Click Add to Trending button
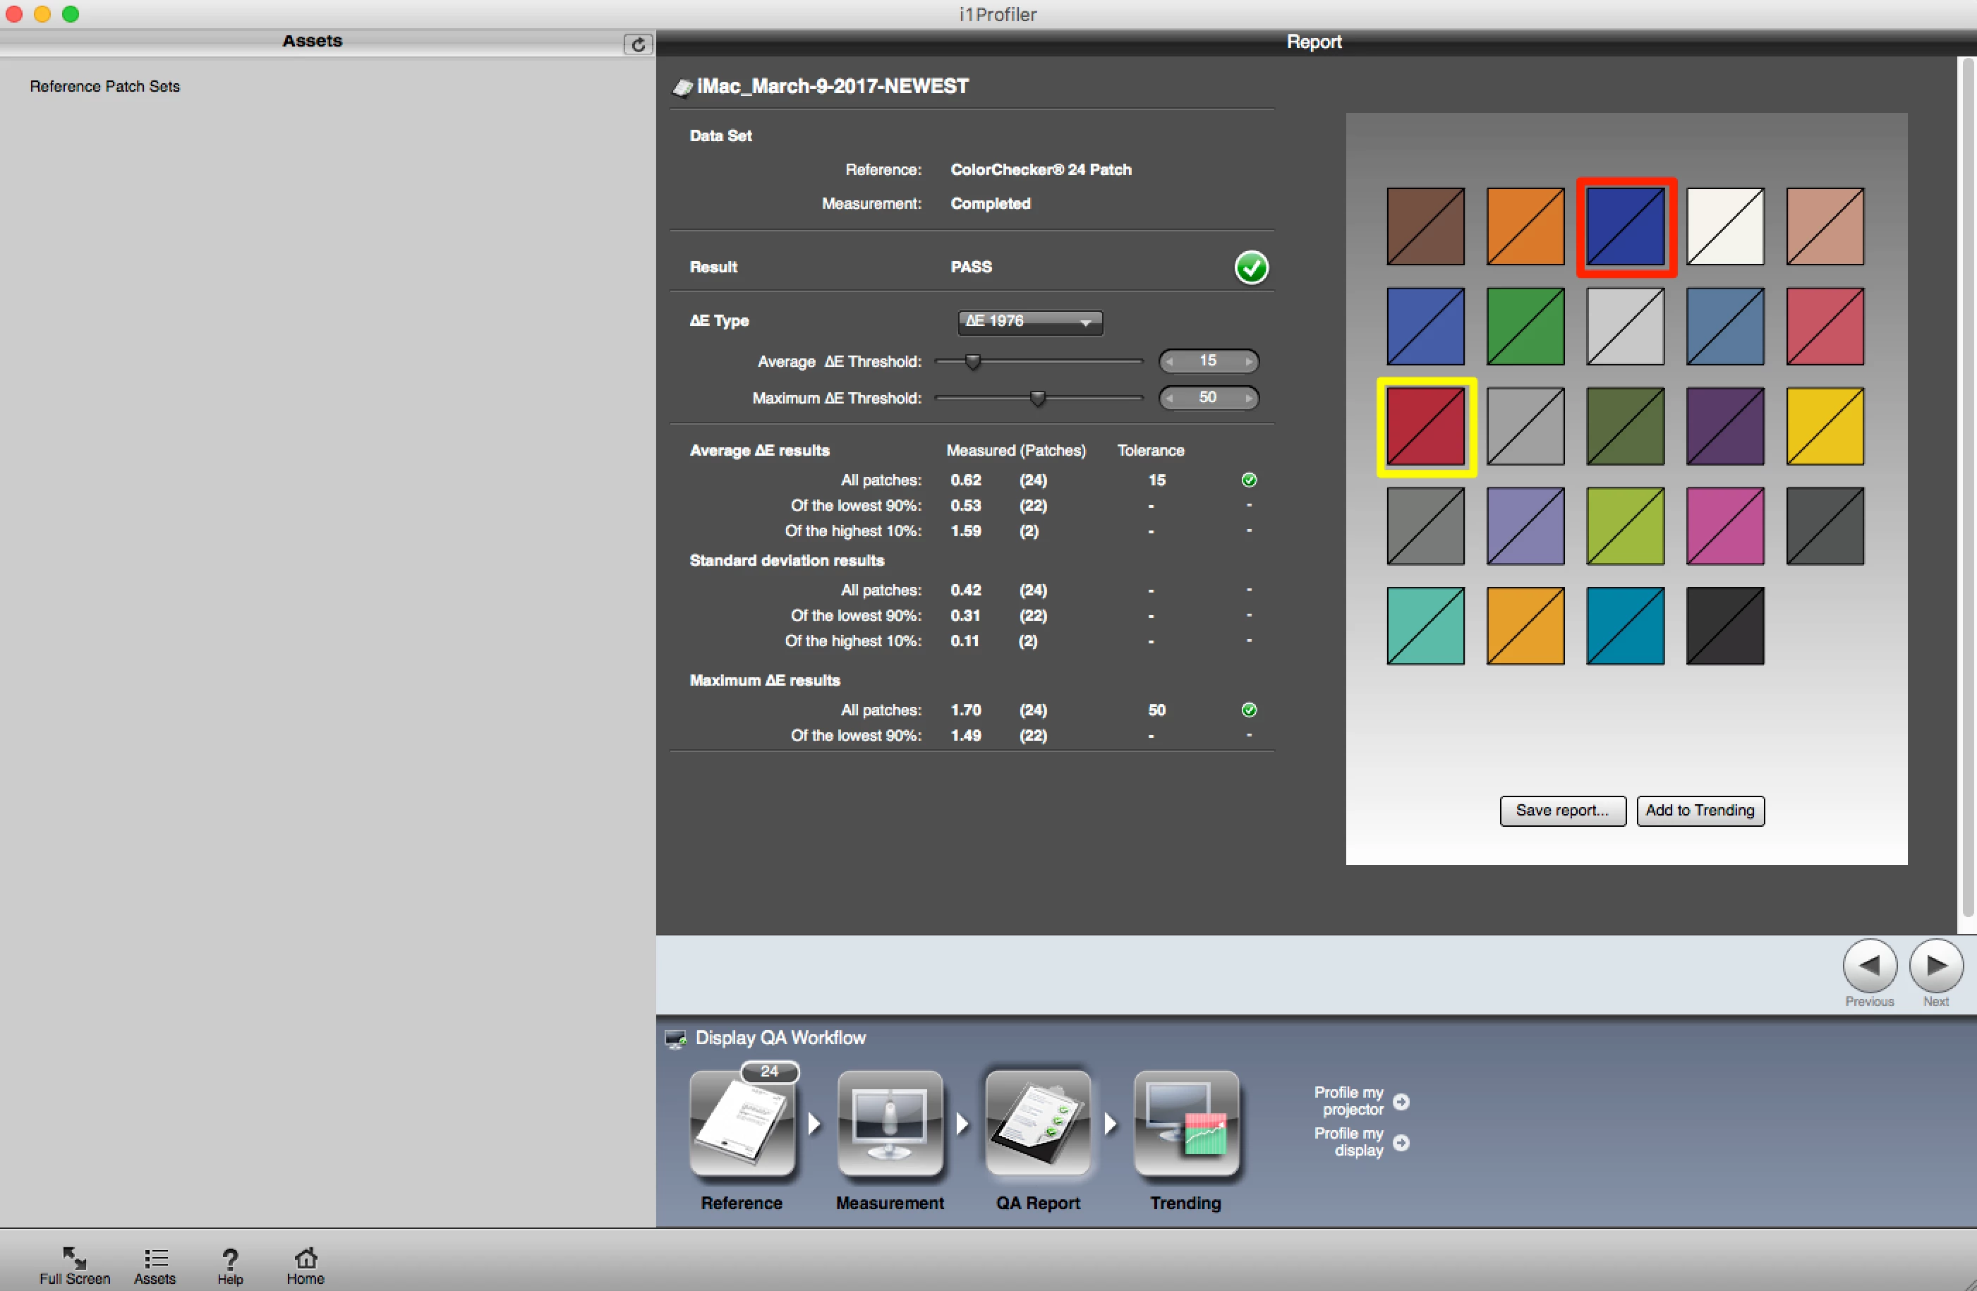 coord(1700,810)
